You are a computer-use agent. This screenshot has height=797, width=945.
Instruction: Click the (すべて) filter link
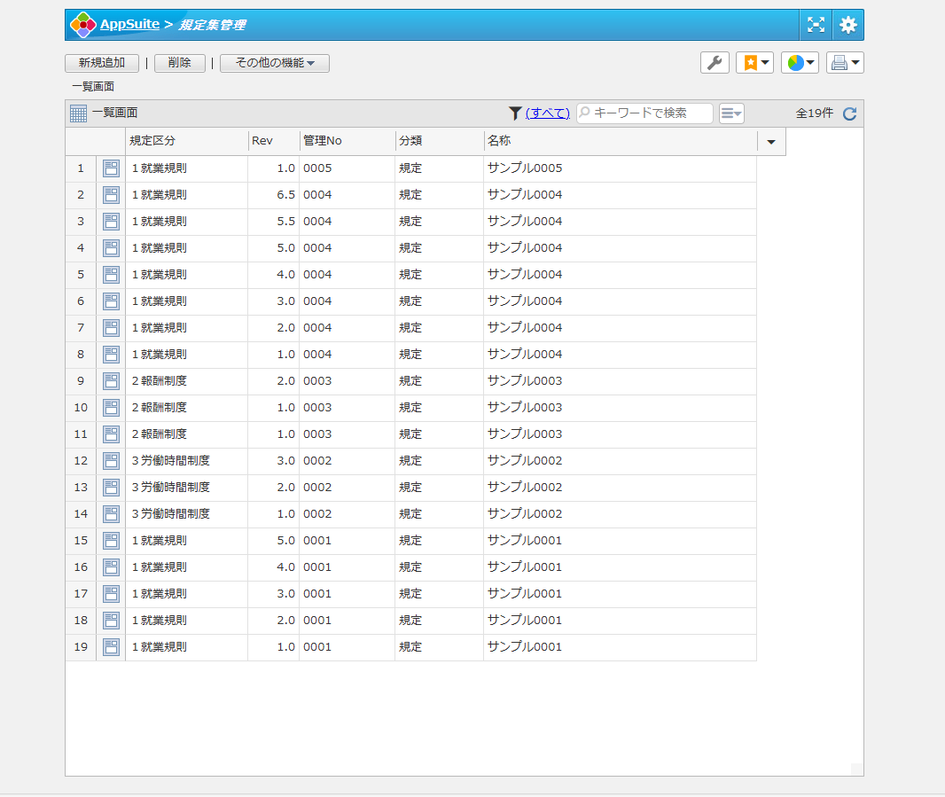pyautogui.click(x=547, y=113)
